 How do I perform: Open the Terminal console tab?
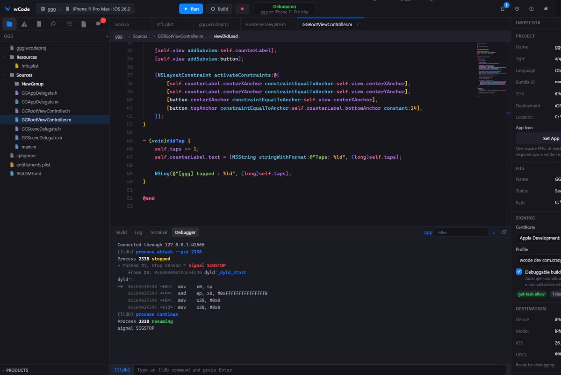coord(158,232)
